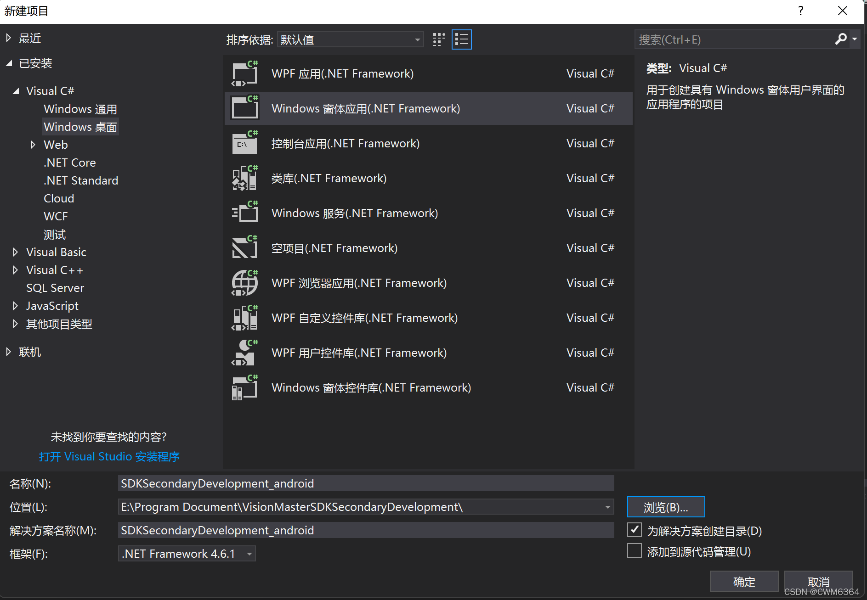Open the search options dropdown arrow
The width and height of the screenshot is (867, 600).
coord(855,39)
